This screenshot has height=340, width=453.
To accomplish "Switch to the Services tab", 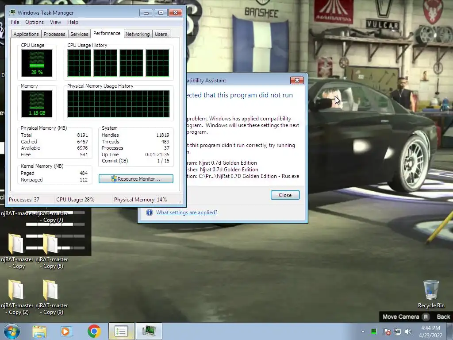I will (x=79, y=34).
